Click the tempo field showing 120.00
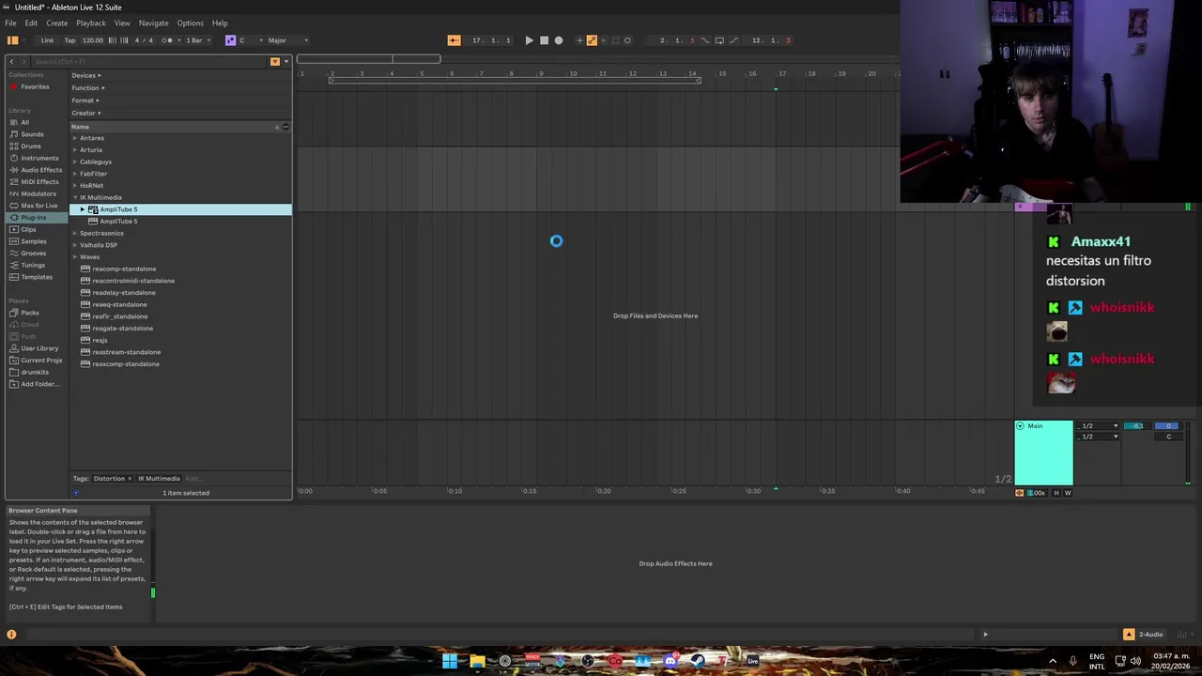Screen dimensions: 1202x676 tap(93, 40)
